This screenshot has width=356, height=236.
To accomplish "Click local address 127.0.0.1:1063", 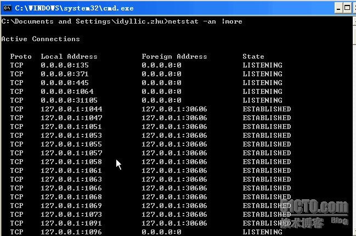I will click(x=71, y=179).
